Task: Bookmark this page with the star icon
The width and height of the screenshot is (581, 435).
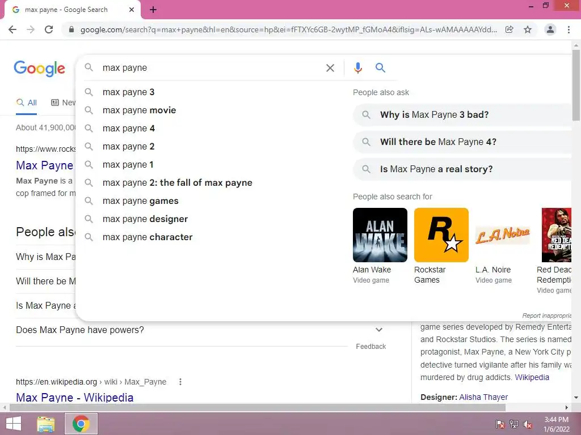Action: tap(528, 29)
